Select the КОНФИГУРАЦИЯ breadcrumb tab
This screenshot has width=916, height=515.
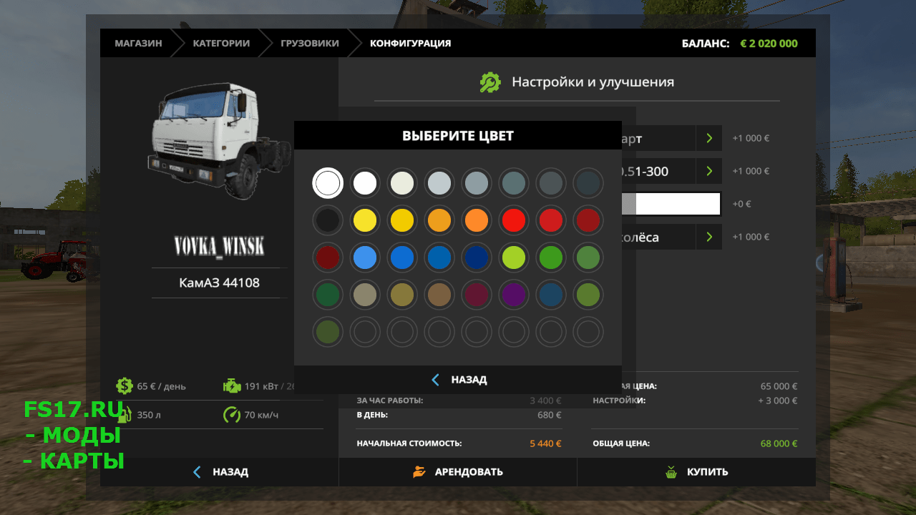[410, 43]
